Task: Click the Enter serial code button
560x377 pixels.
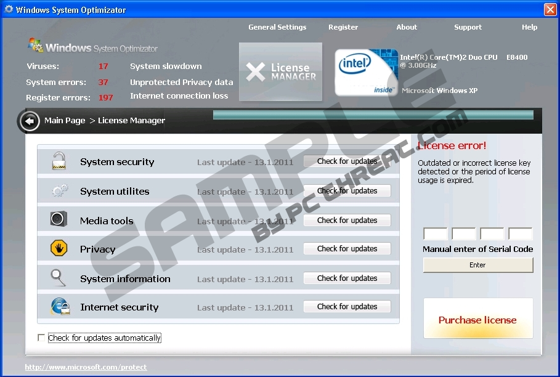Action: click(x=478, y=265)
